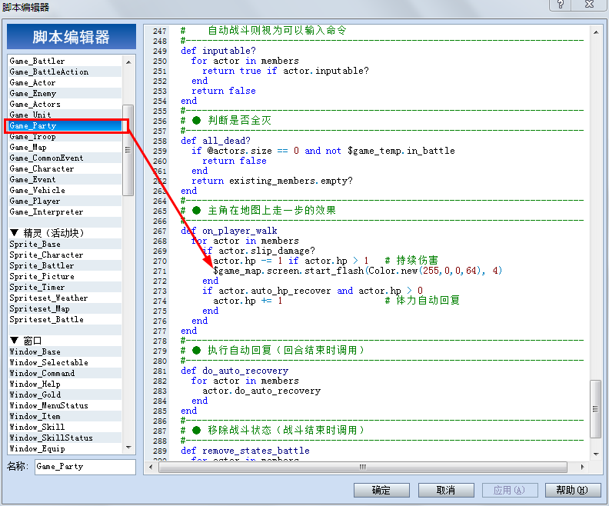
Task: Click the help question mark icon in title bar
Action: 561,5
